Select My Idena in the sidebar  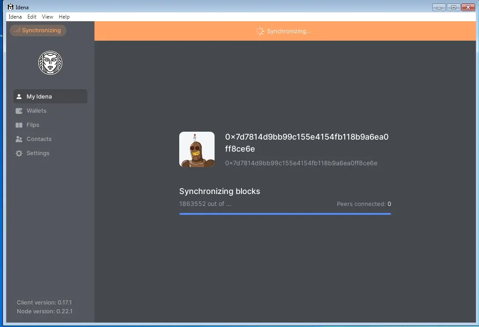tap(50, 96)
